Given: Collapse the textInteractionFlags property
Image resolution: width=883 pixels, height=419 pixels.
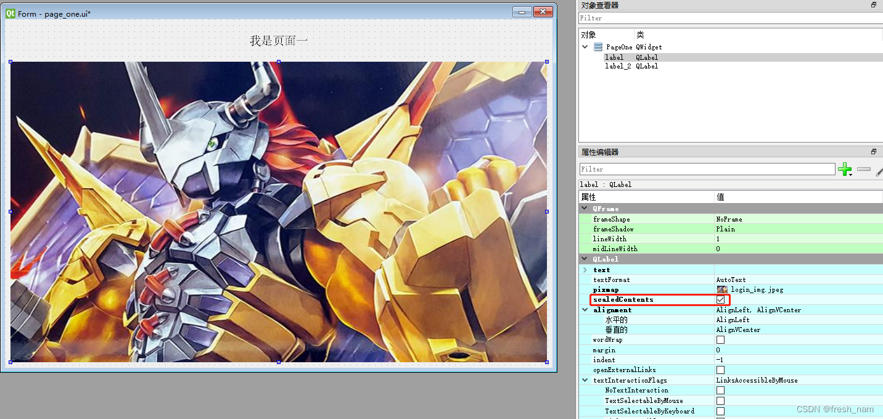Looking at the screenshot, I should (x=585, y=380).
